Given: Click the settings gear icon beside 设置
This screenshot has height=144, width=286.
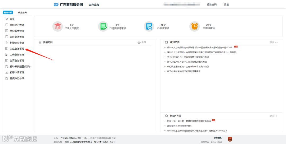Looking at the screenshot, I should pyautogui.click(x=139, y=42).
